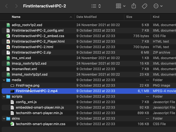Select the file name imsmd_rootv1p2p1.xsd
176x132 pixels.
(30, 75)
